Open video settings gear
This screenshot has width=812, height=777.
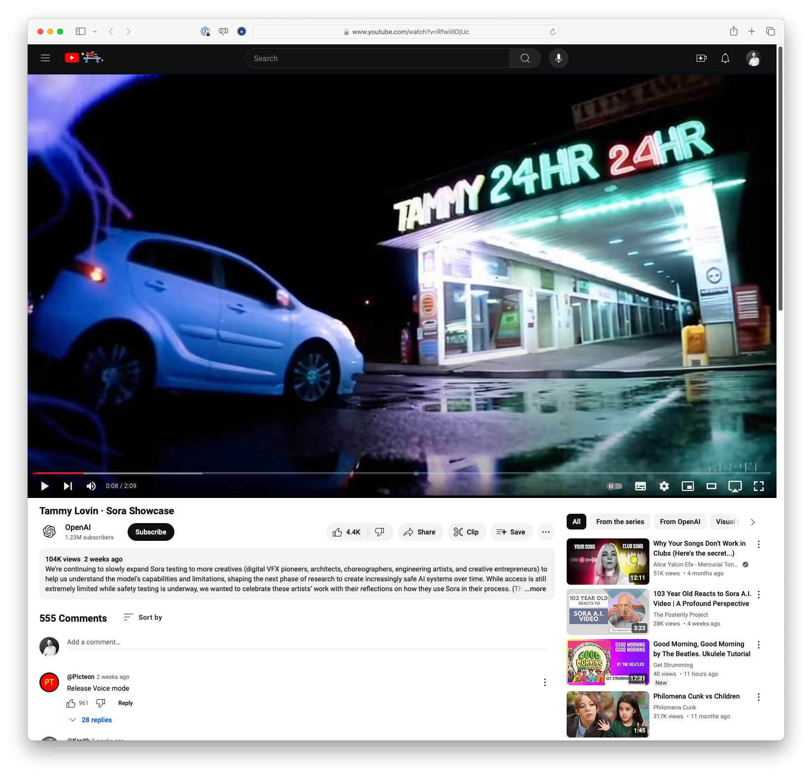[x=664, y=486]
